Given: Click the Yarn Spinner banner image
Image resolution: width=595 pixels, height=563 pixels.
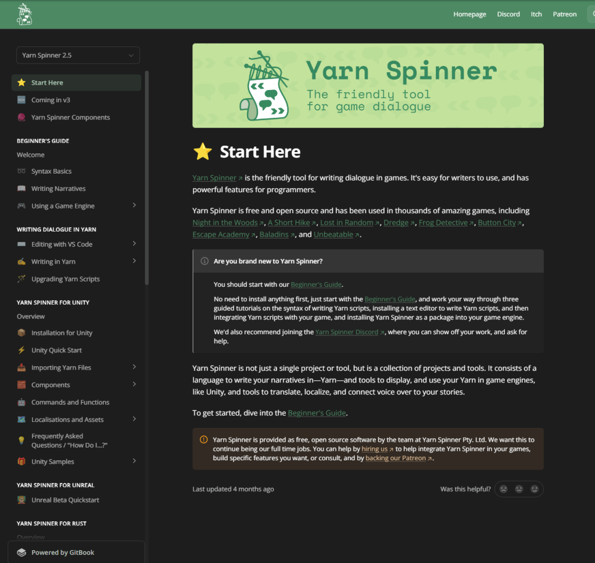Looking at the screenshot, I should click(x=368, y=86).
